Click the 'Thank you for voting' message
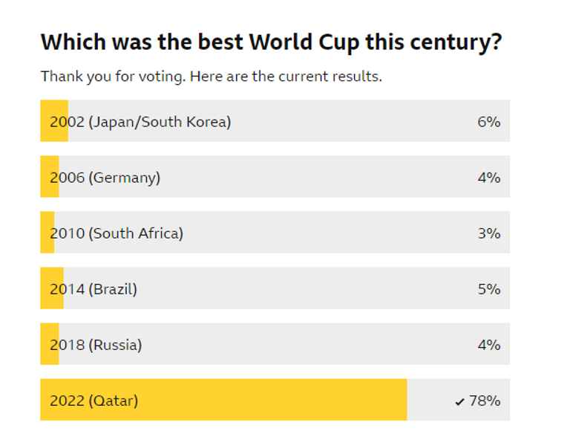Screen dimensions: 570x437 point(212,77)
